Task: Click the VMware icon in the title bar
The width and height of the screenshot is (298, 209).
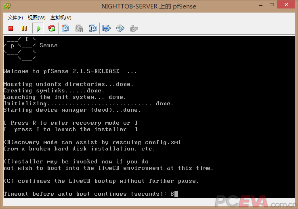Action: click(x=7, y=6)
